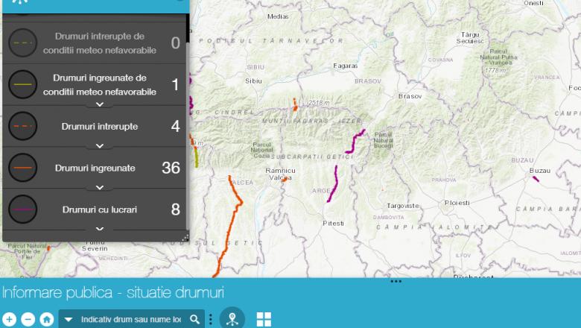Click the road name search input field
The width and height of the screenshot is (581, 328).
click(x=130, y=319)
